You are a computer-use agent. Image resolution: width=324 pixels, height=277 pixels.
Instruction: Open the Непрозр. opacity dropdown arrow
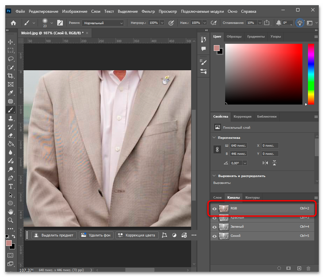click(162, 23)
